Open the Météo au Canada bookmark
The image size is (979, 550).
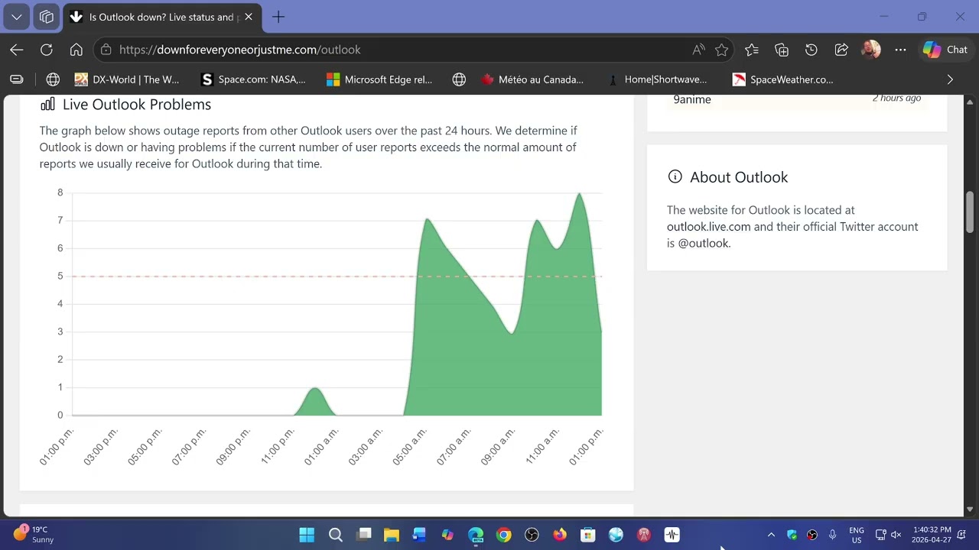click(532, 79)
